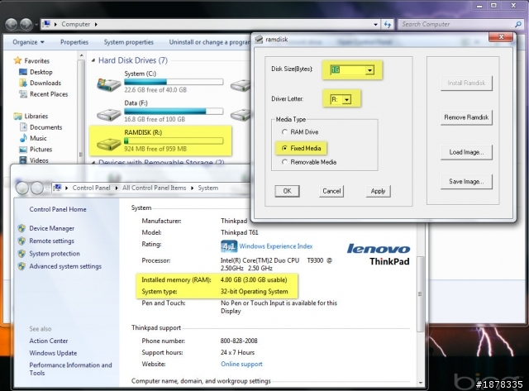Click the computer icon in Control Panel address bar
529x391 pixels.
click(57, 188)
